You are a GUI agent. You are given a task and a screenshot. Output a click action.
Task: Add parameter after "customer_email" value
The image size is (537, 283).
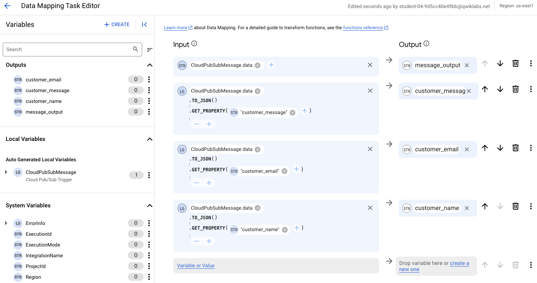click(296, 169)
